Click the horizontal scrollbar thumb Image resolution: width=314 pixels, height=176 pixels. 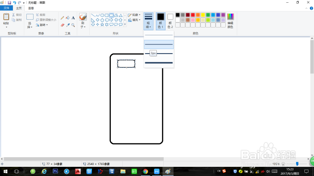84,159
